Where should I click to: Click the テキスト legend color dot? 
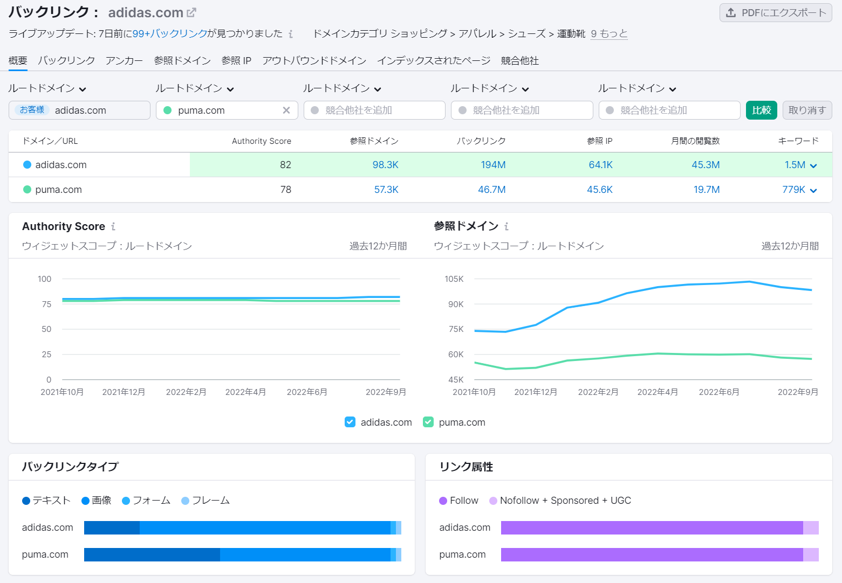pos(26,501)
